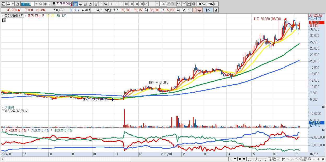Click the moving average line icon at bottom

click(x=288, y=159)
